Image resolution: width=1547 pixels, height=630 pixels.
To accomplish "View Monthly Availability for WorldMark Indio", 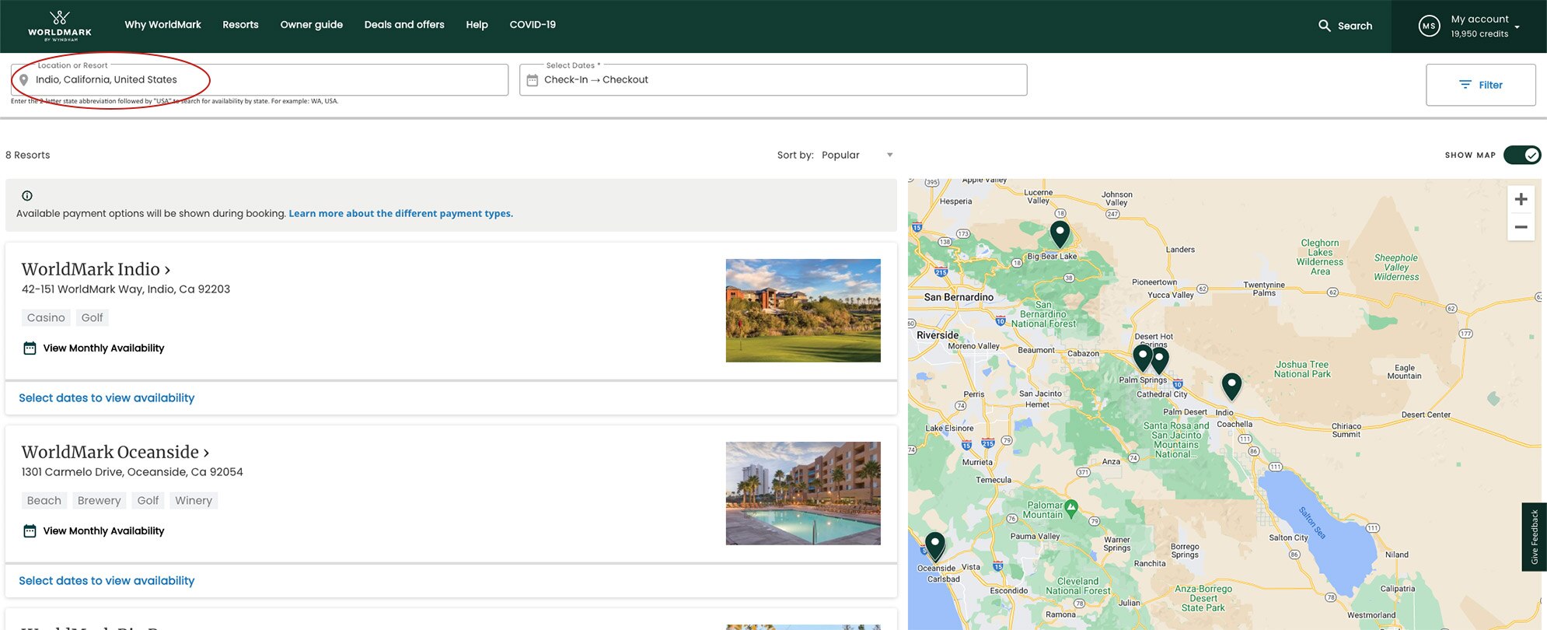I will (x=103, y=348).
